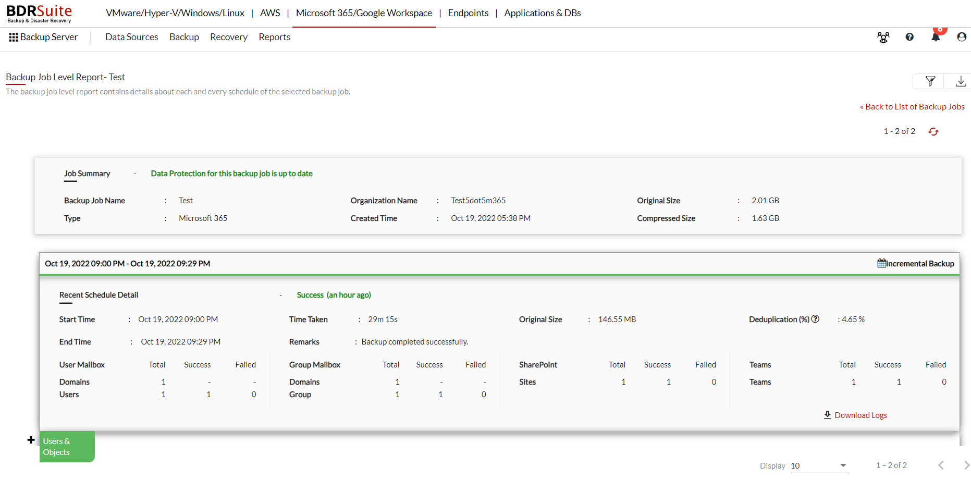Click 'Backup completed successfully.' remark
This screenshot has width=971, height=480.
coord(415,342)
